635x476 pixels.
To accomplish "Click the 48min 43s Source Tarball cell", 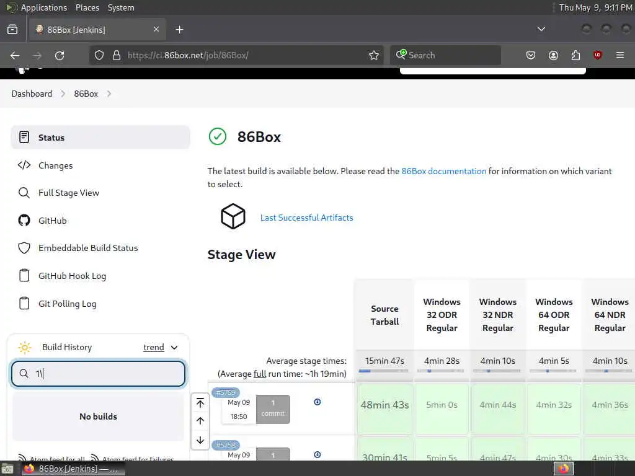I will click(x=384, y=409).
